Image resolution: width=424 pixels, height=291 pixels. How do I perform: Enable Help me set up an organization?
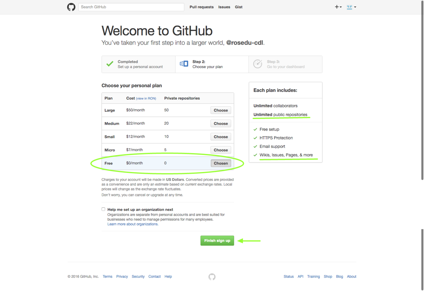click(x=103, y=209)
